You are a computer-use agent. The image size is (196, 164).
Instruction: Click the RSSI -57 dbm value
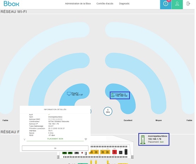(52, 135)
